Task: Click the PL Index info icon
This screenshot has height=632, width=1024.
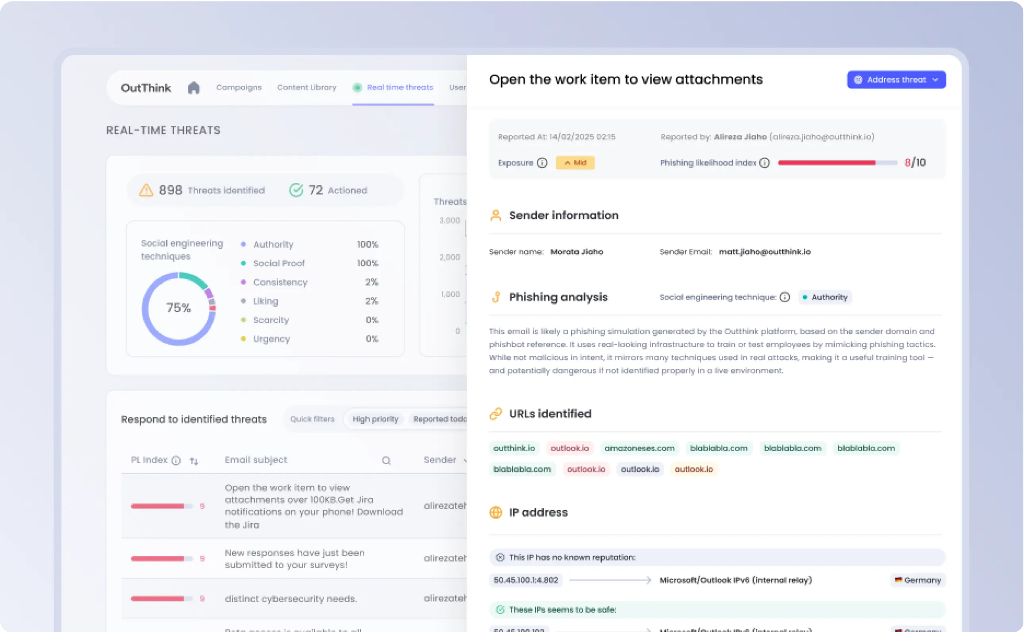Action: click(x=176, y=460)
